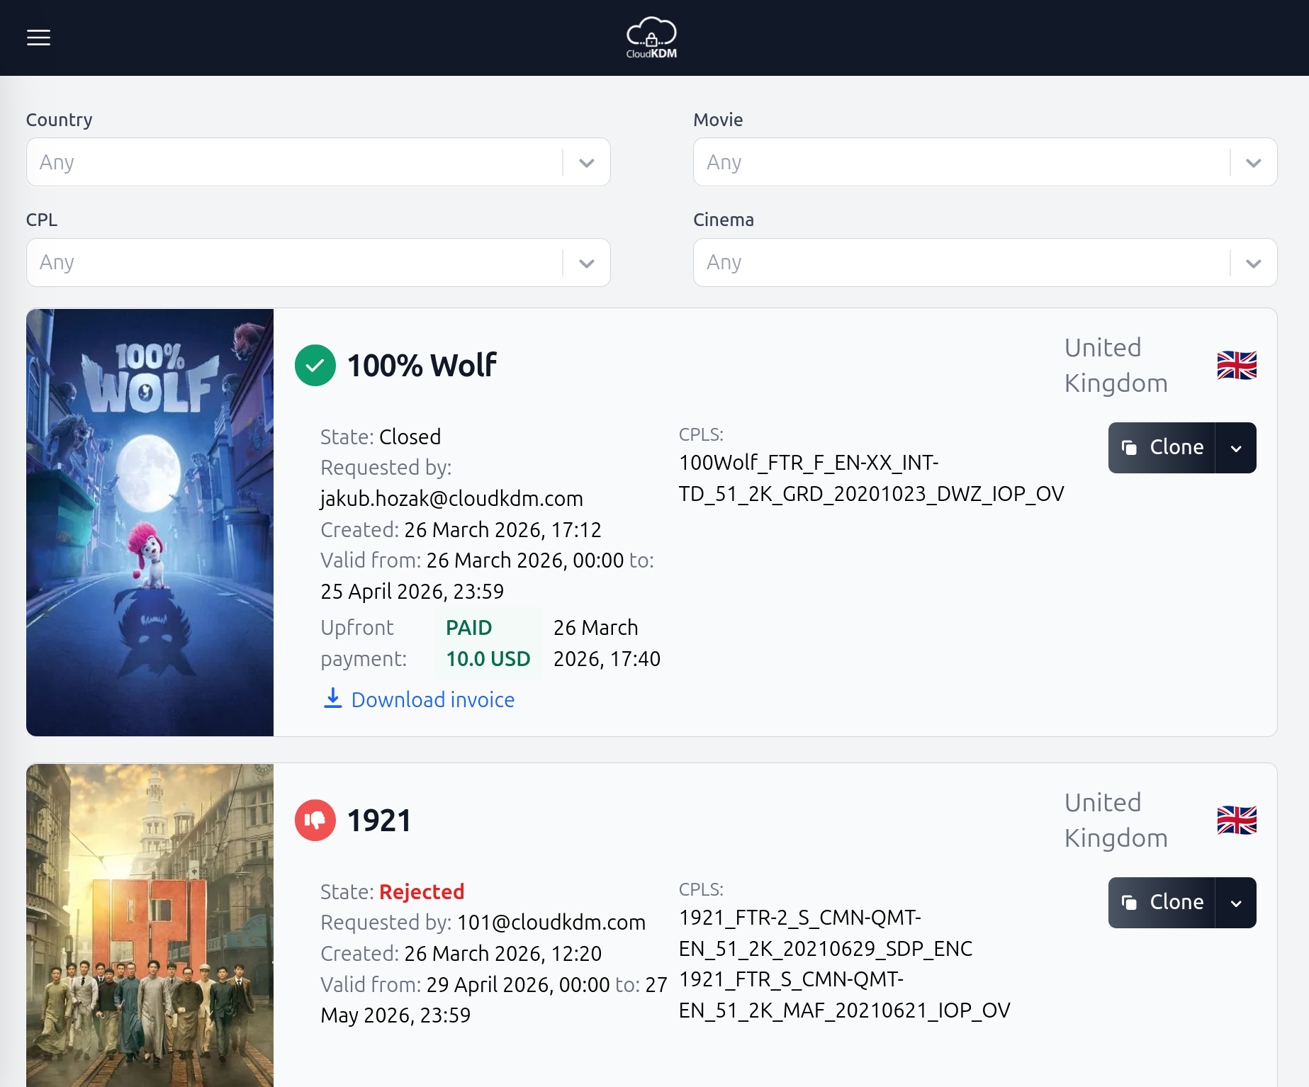
Task: Click the PAID 10.0 USD payment badge
Action: (x=488, y=643)
